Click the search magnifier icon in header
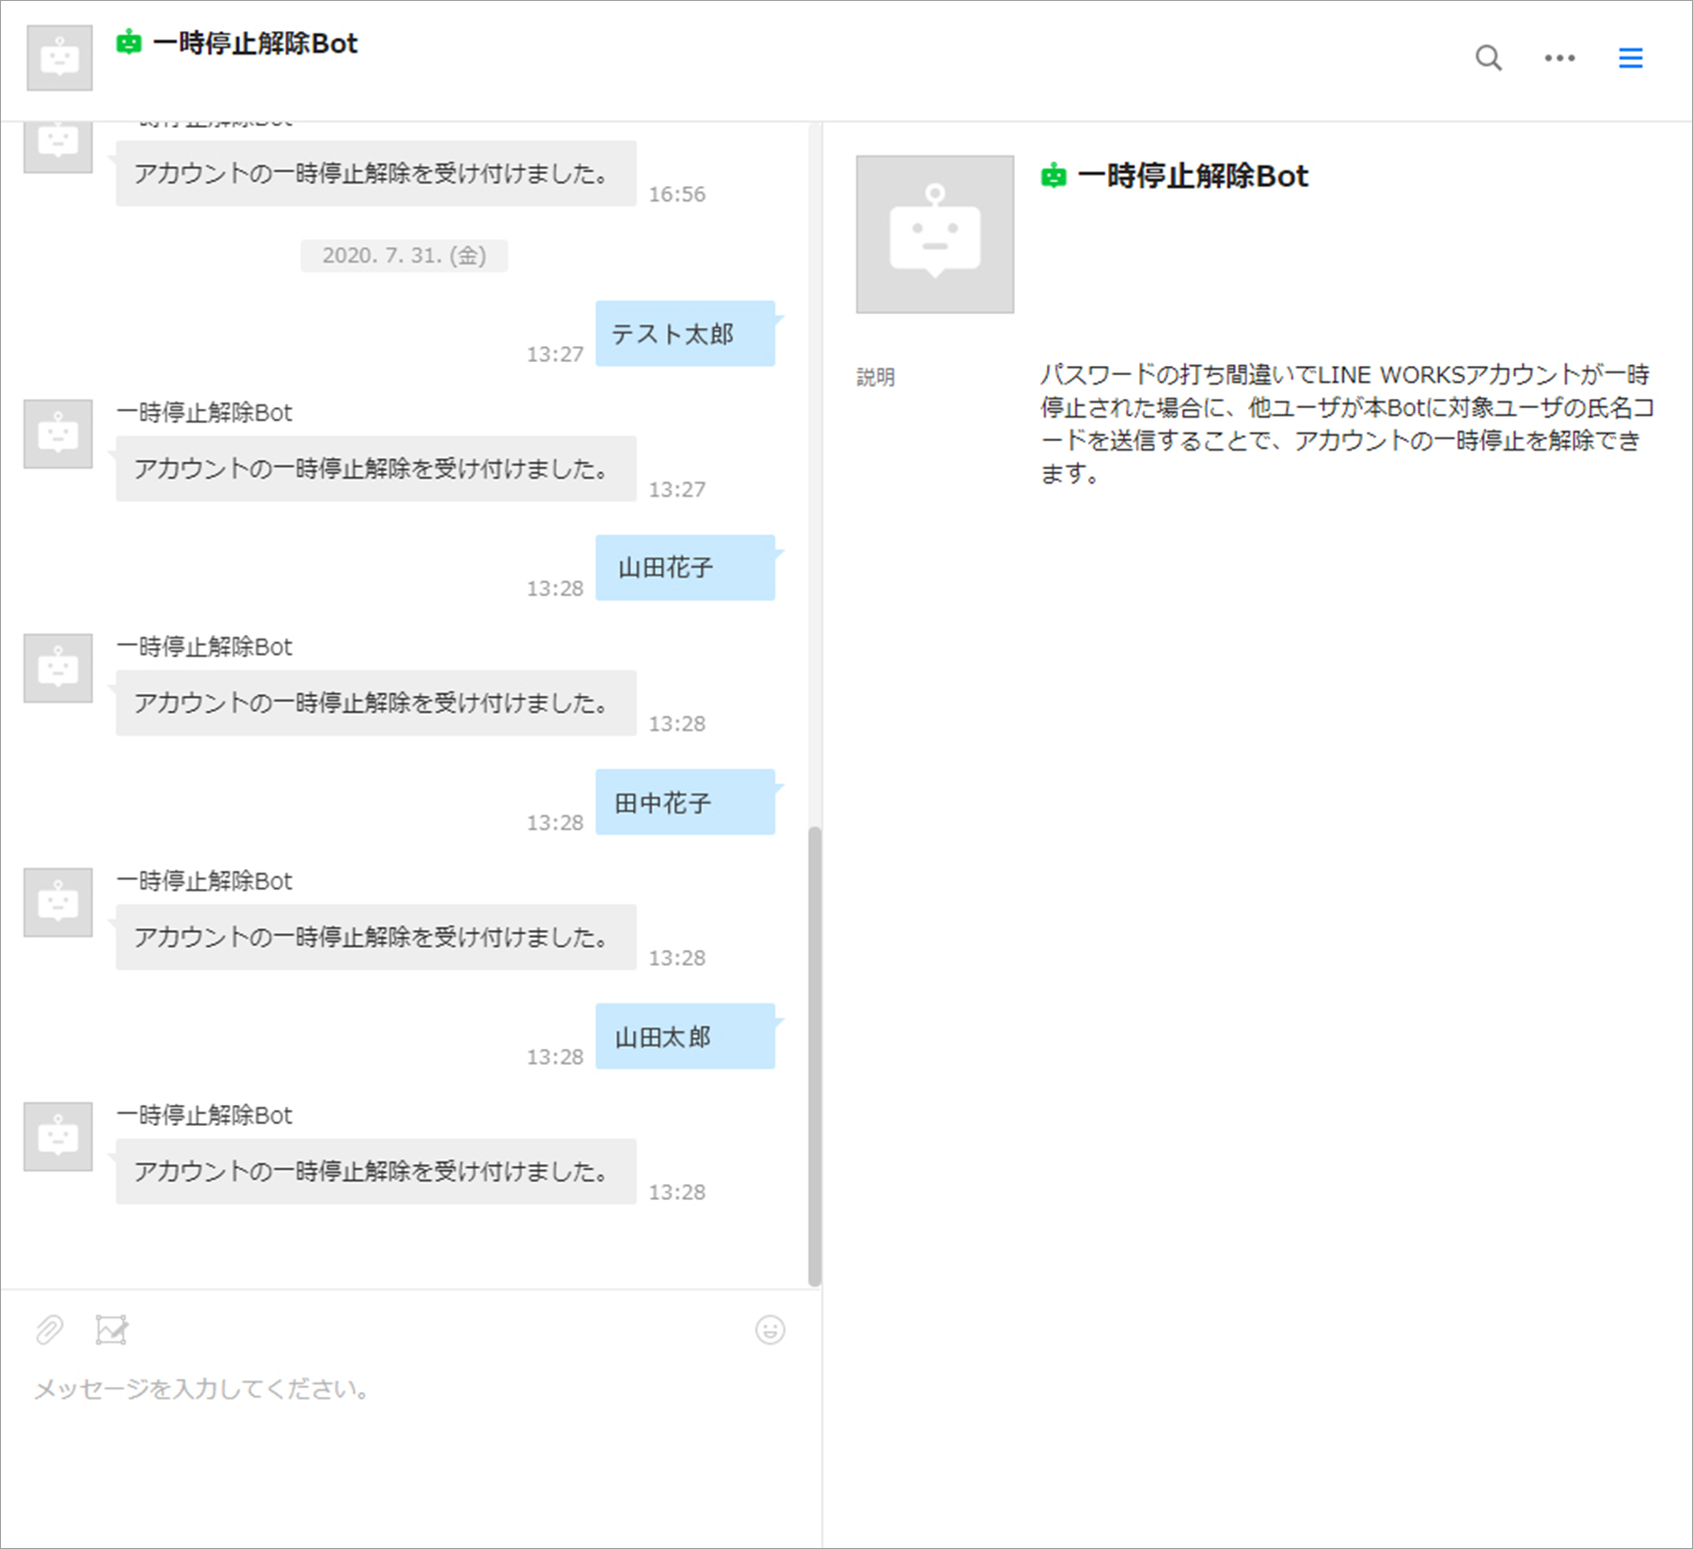1693x1549 pixels. (x=1488, y=58)
